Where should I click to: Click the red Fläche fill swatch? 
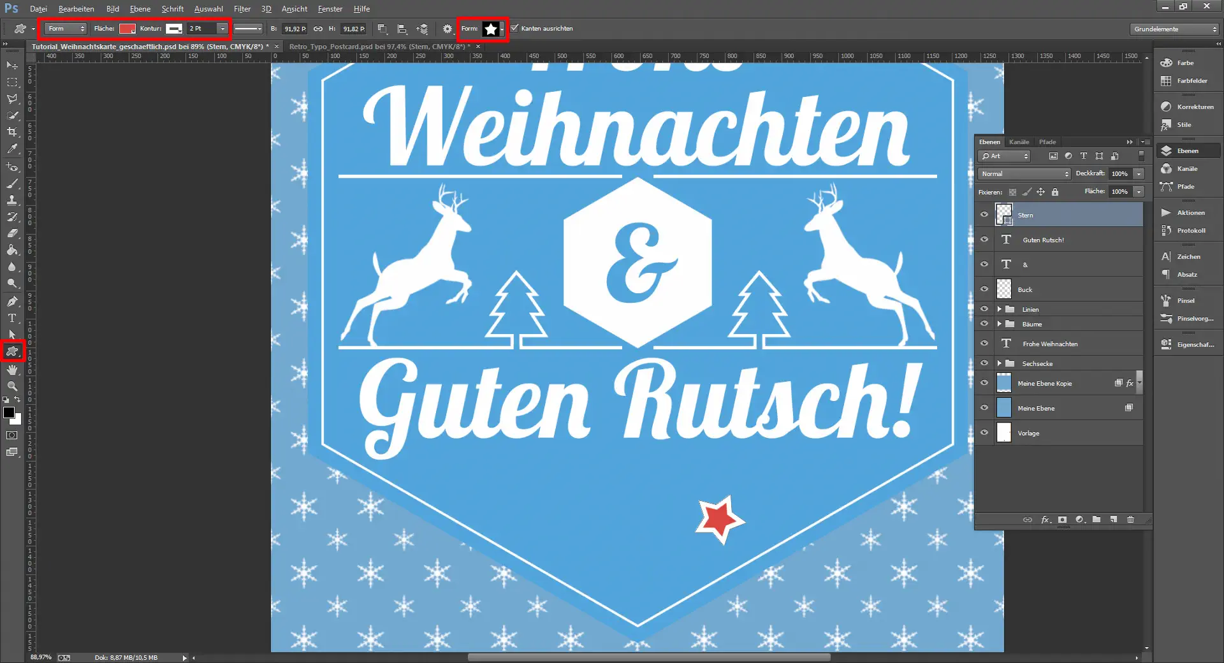pyautogui.click(x=127, y=28)
